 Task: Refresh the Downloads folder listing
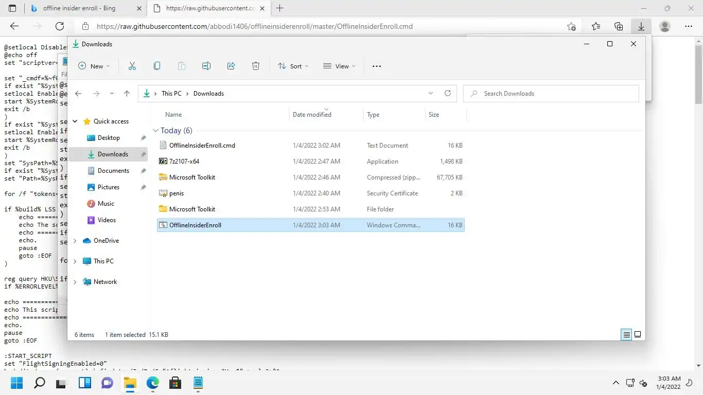click(448, 93)
